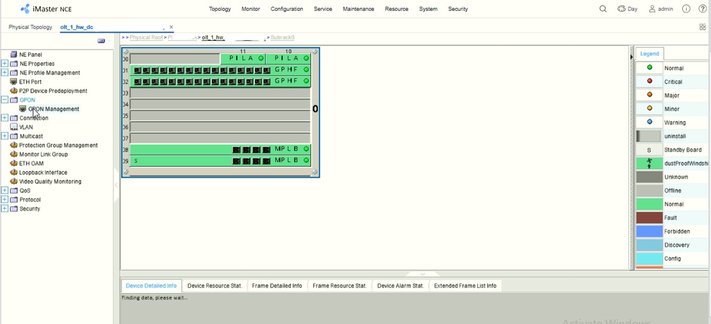Click the VLAN icon
Screen dimensions: 711x324
14,127
